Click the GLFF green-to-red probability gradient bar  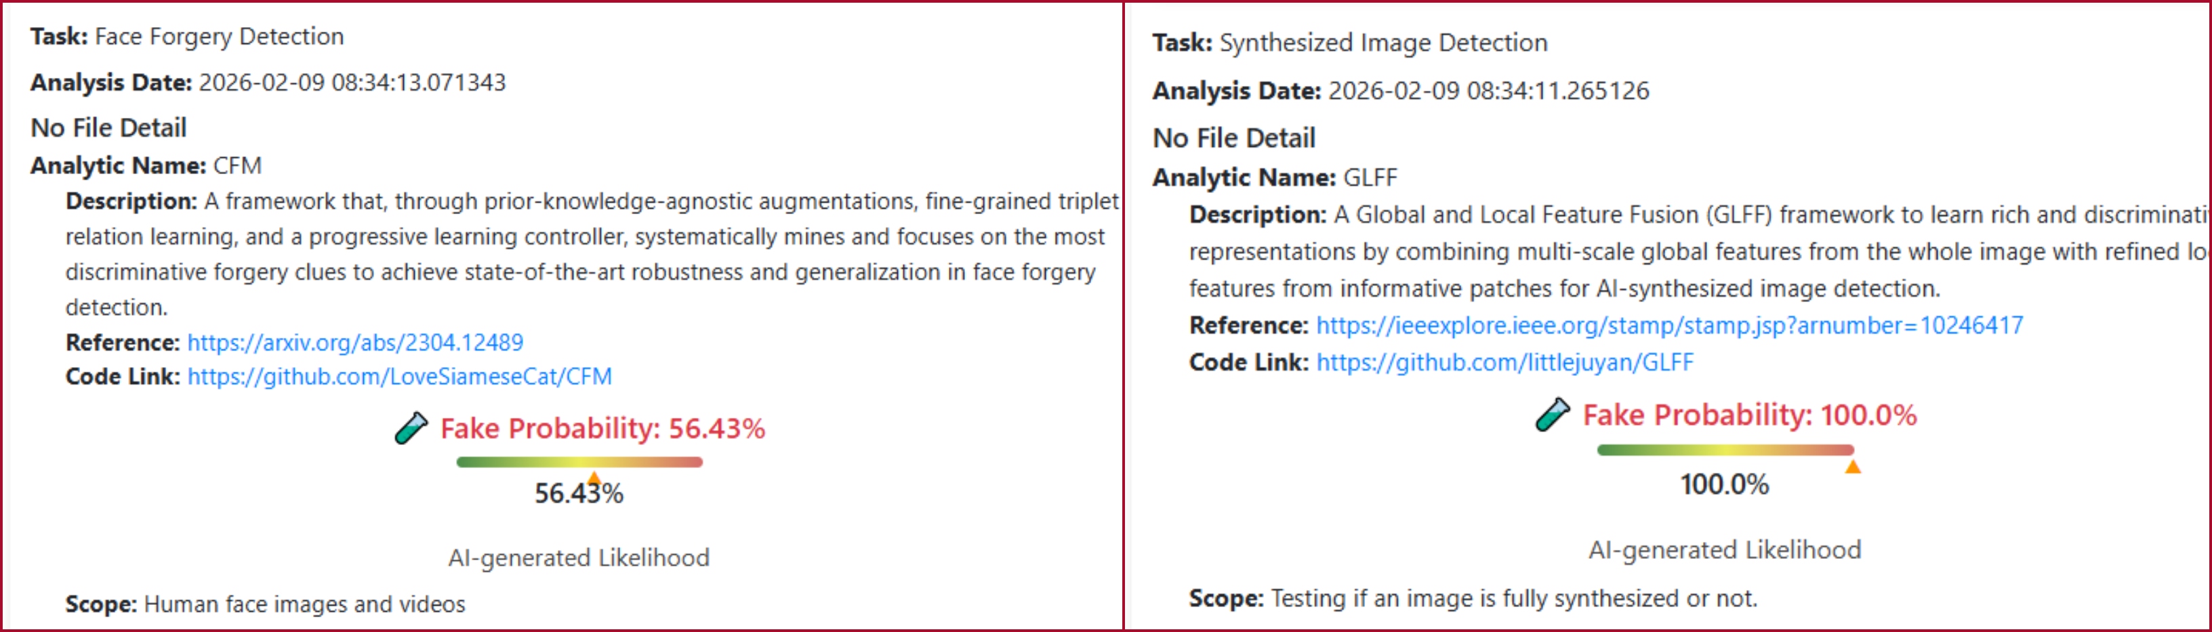[x=1724, y=449]
